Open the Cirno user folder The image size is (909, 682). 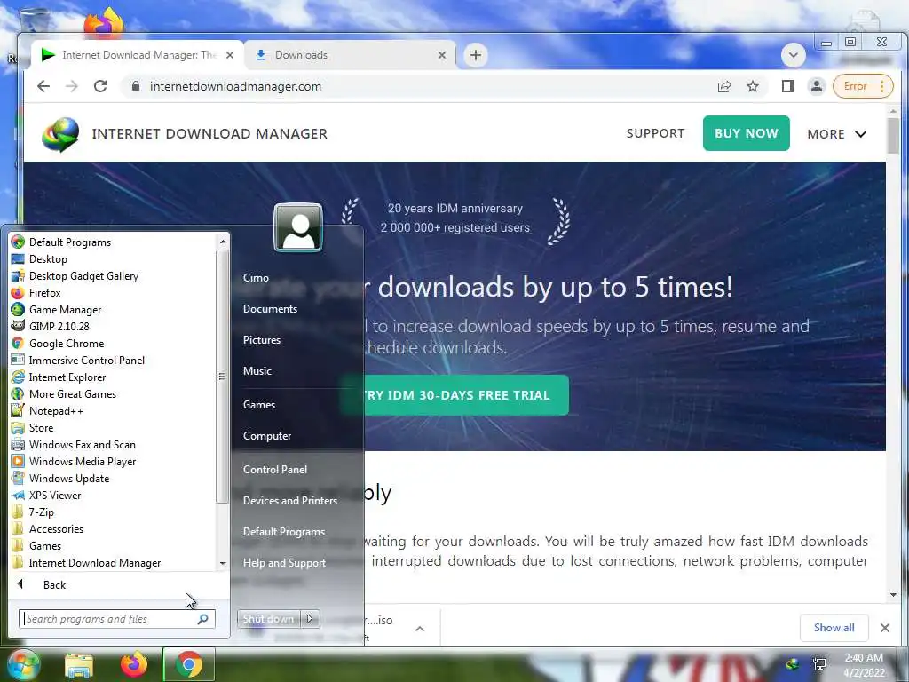coord(256,278)
